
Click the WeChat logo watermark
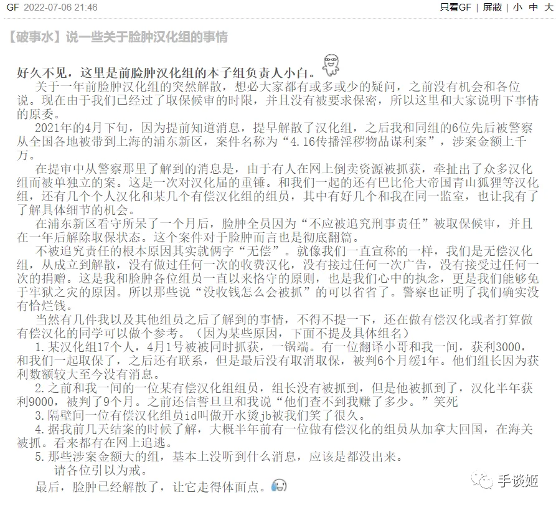(x=482, y=481)
